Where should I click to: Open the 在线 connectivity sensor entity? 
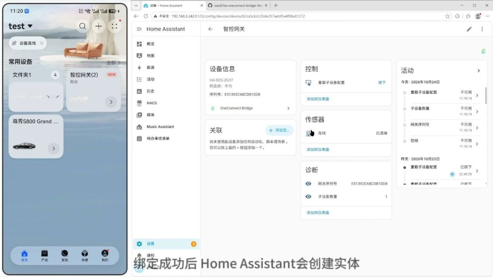346,133
